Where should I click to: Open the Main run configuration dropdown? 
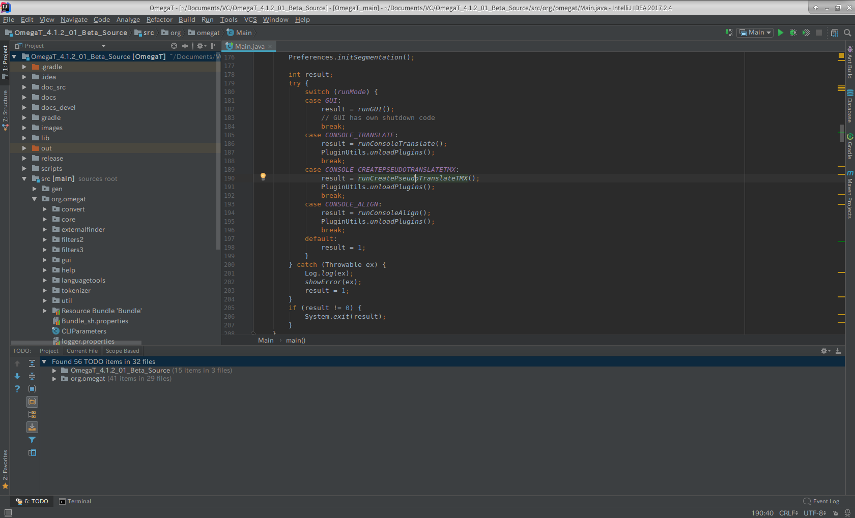tap(755, 33)
